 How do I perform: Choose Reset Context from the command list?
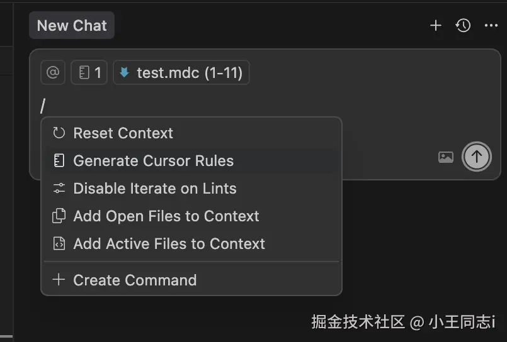tap(123, 133)
